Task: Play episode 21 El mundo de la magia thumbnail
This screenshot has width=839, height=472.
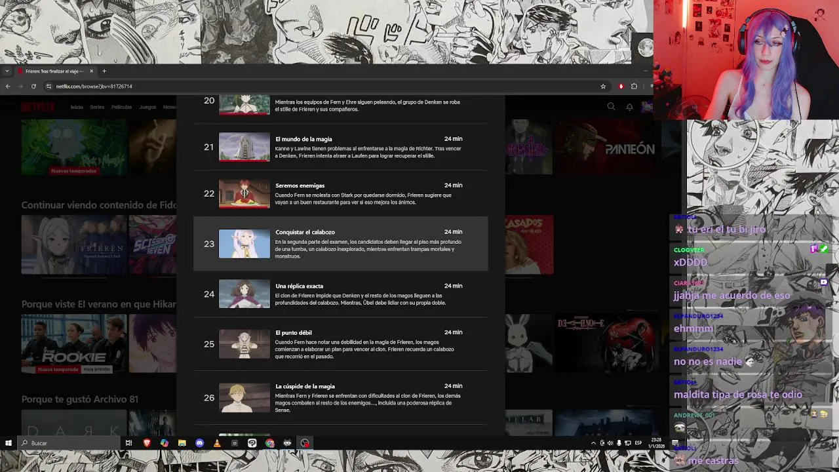Action: coord(244,147)
